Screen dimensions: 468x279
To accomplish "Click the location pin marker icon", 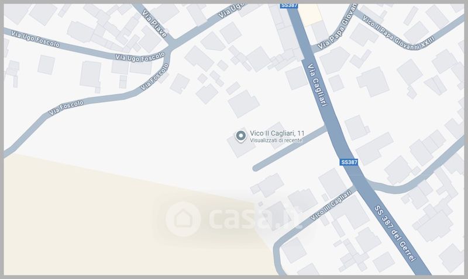I will (240, 137).
